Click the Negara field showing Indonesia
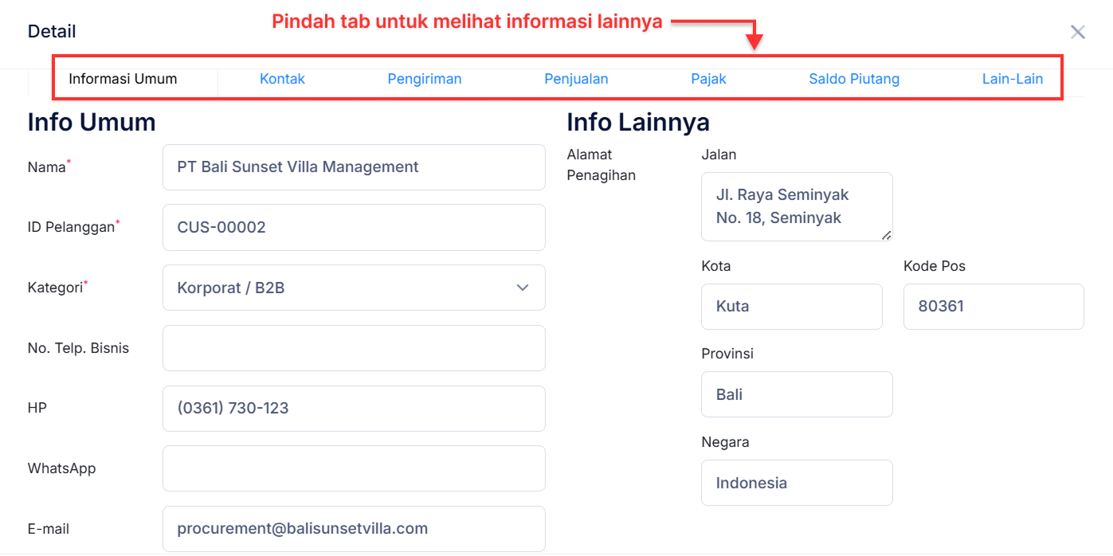 click(x=796, y=482)
